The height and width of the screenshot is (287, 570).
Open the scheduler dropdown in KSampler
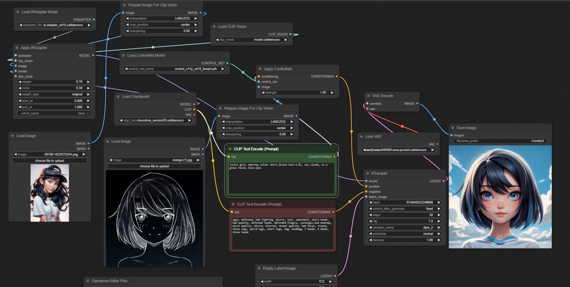(405, 234)
